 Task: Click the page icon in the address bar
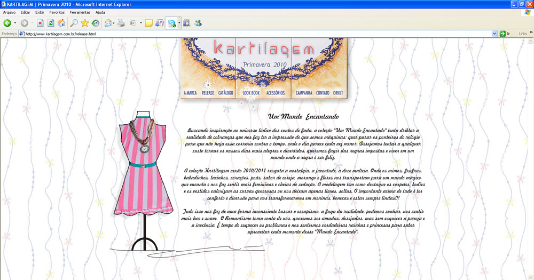[22, 34]
